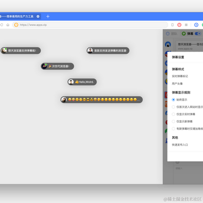The width and height of the screenshot is (203, 203).
Task: Select the 仅显示实时弹幕 radio option
Action: point(173,114)
